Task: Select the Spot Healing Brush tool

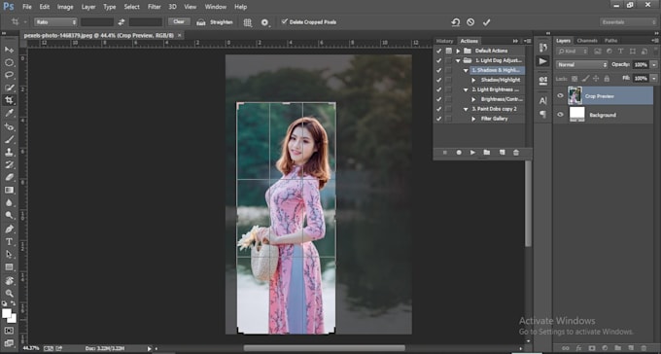Action: pyautogui.click(x=9, y=126)
